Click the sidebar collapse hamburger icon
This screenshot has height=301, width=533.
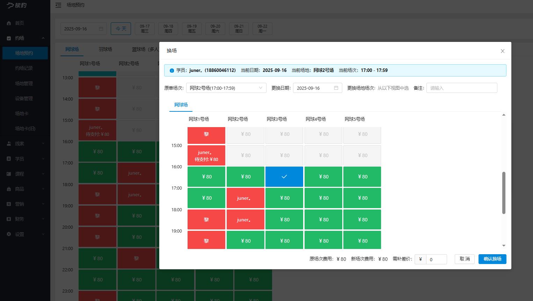(x=58, y=5)
